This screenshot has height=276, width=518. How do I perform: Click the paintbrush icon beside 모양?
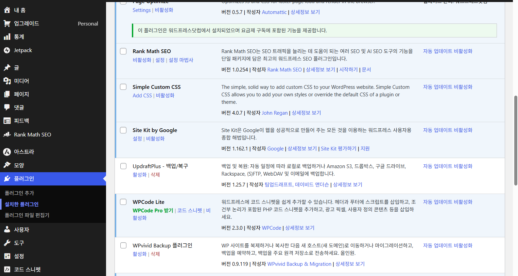click(7, 165)
